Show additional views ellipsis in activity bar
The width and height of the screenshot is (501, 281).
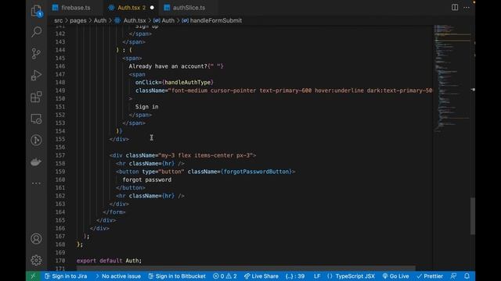[37, 183]
